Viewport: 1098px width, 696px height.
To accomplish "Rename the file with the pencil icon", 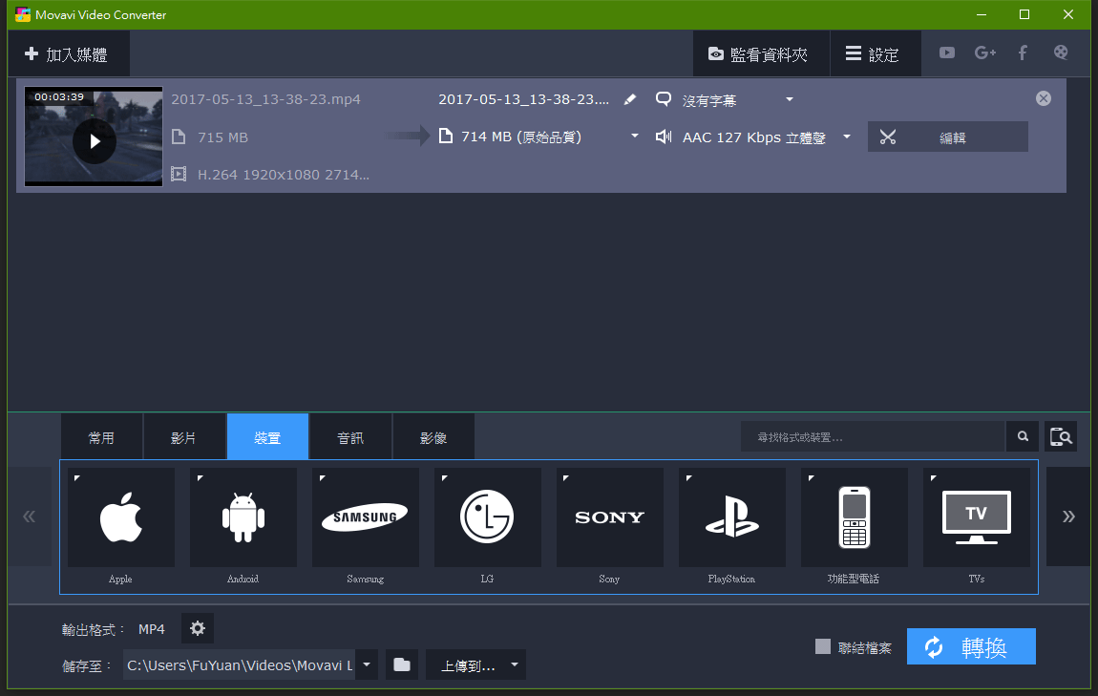I will (x=629, y=98).
